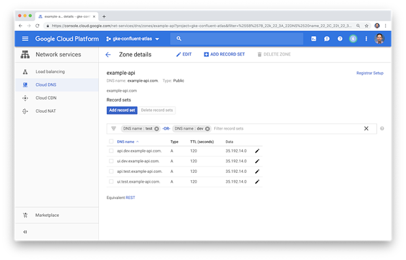Viewport: 406px width, 260px height.
Task: Edit the api.test.example-api.com record
Action: coord(257,172)
